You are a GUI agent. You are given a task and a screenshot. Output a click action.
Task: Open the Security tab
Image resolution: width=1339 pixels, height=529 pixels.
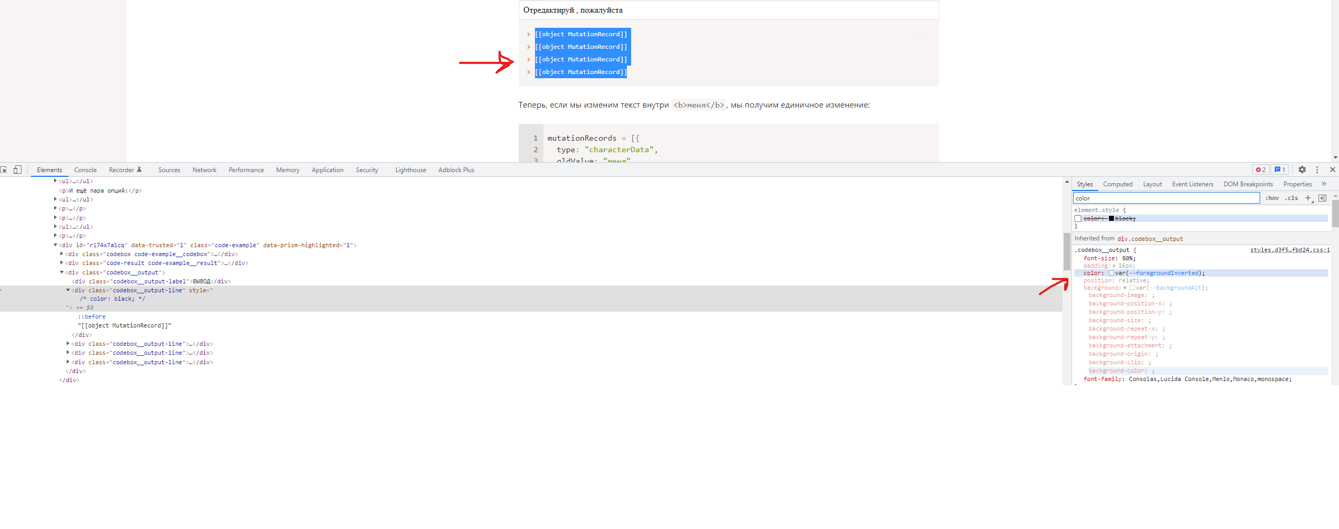coord(367,170)
